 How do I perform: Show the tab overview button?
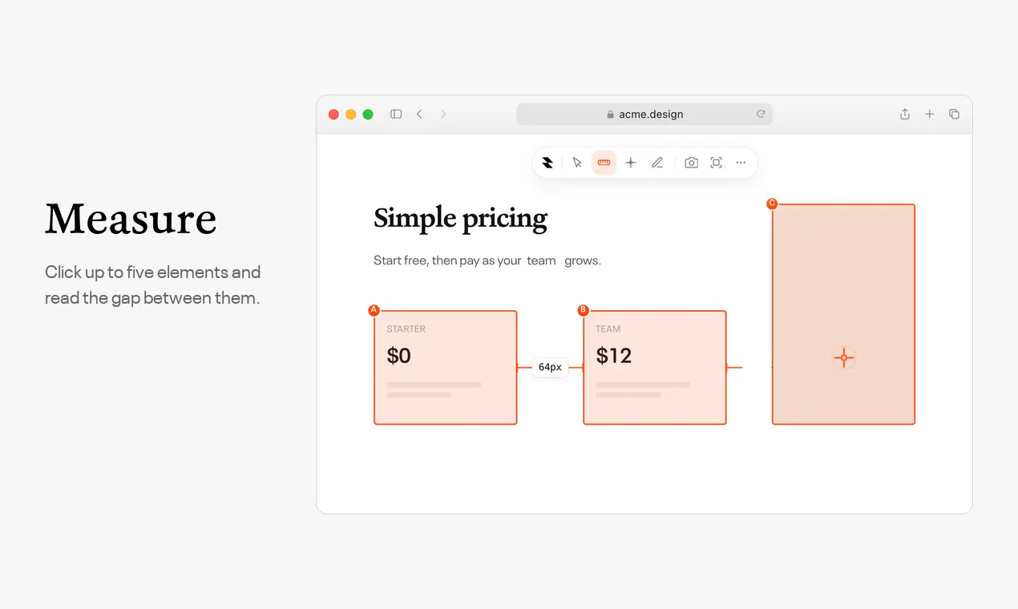tap(954, 115)
